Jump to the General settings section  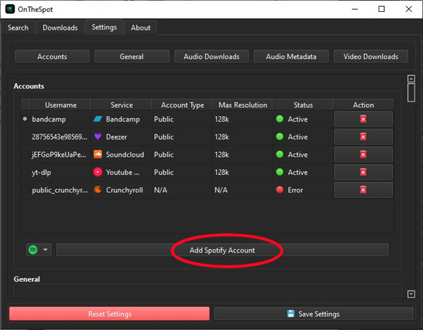point(132,56)
